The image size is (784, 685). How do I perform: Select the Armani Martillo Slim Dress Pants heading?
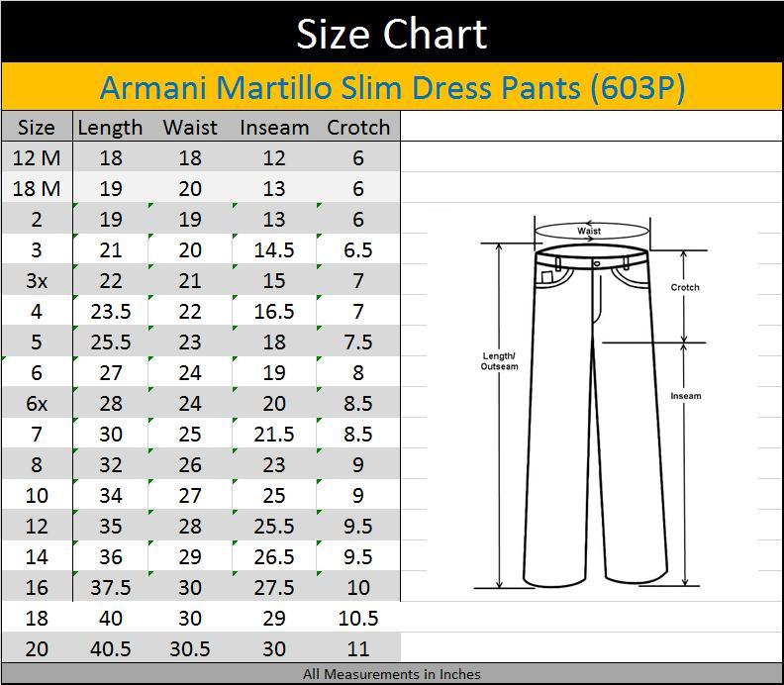tap(392, 88)
